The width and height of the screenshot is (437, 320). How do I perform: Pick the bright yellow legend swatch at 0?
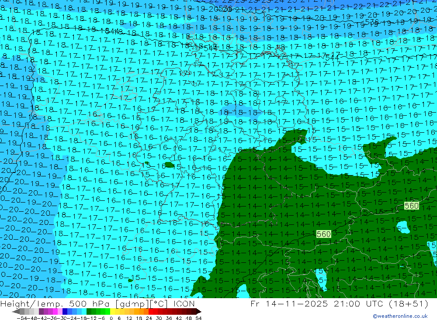point(112,312)
